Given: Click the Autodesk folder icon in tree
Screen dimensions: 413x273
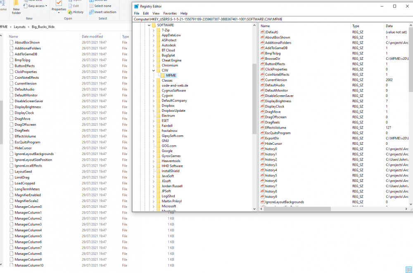Looking at the screenshot, I should click(x=158, y=45).
